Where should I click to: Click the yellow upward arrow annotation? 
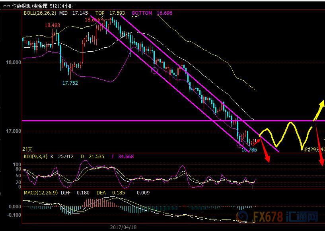pyautogui.click(x=318, y=111)
